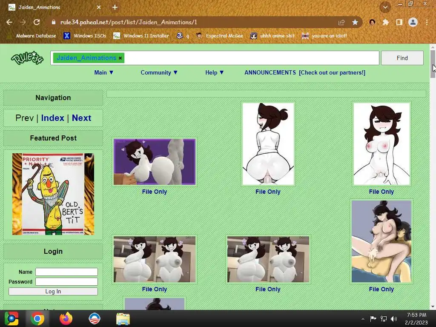Expand the Help dropdown menu
The image size is (436, 327).
click(215, 72)
